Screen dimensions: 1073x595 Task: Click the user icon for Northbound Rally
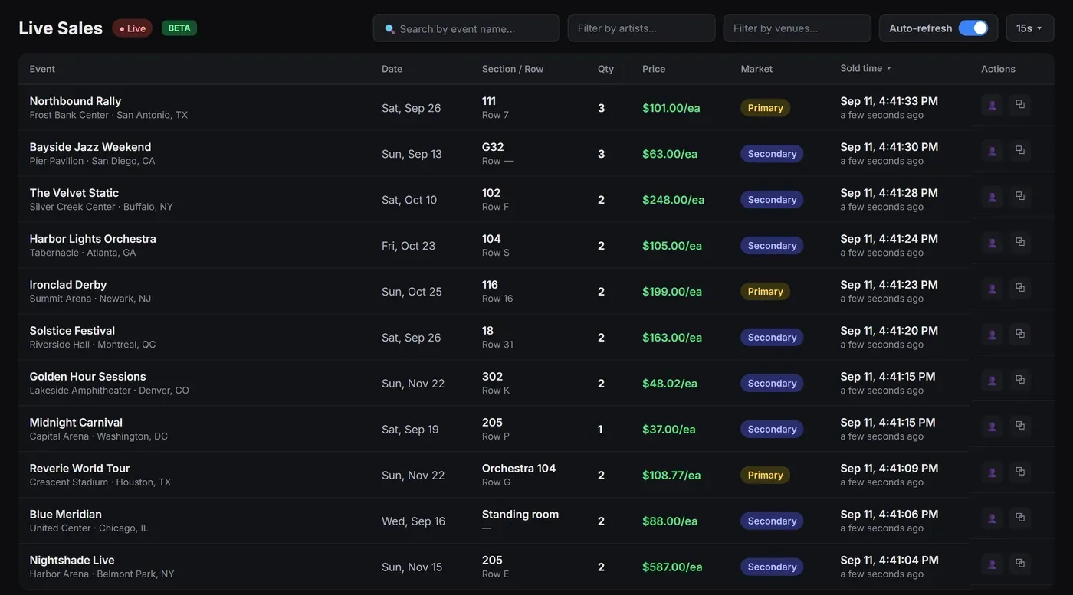pyautogui.click(x=992, y=105)
